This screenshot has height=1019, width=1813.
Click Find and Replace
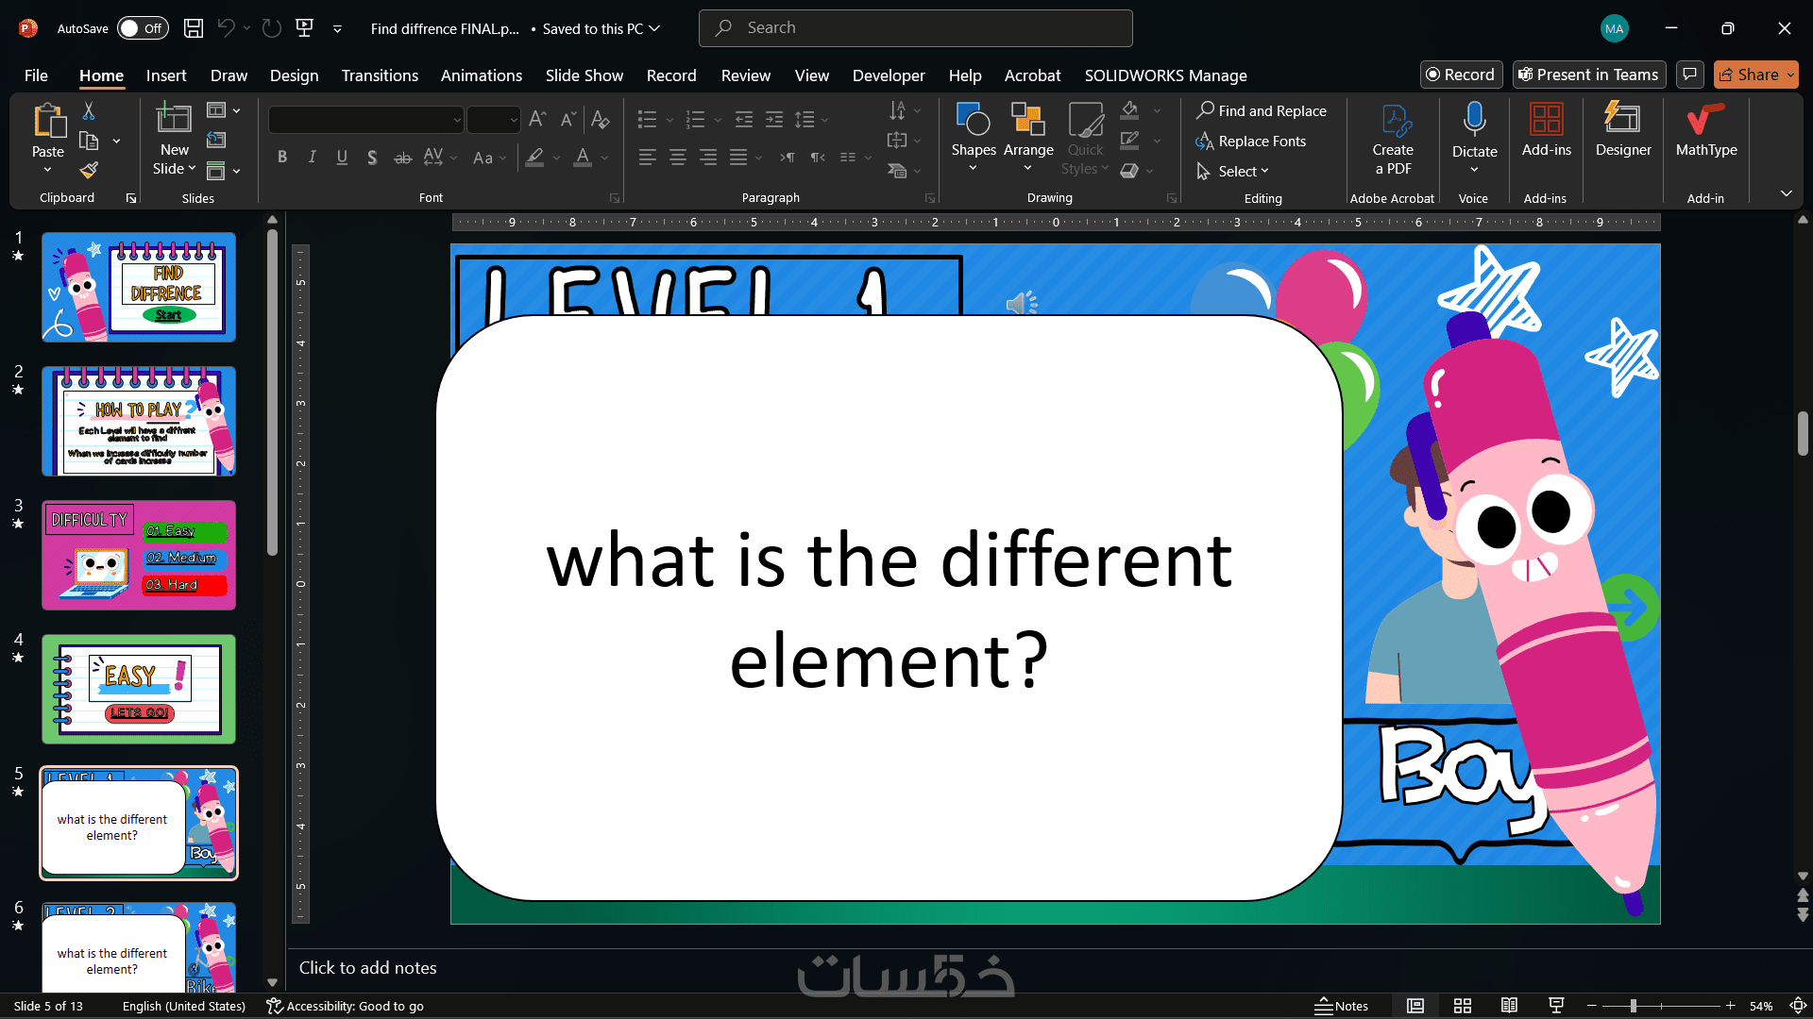(1261, 110)
